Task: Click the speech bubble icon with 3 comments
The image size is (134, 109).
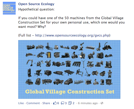Action: pyautogui.click(x=62, y=103)
